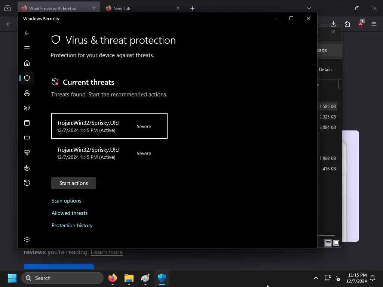Open network status tray icon

328,278
